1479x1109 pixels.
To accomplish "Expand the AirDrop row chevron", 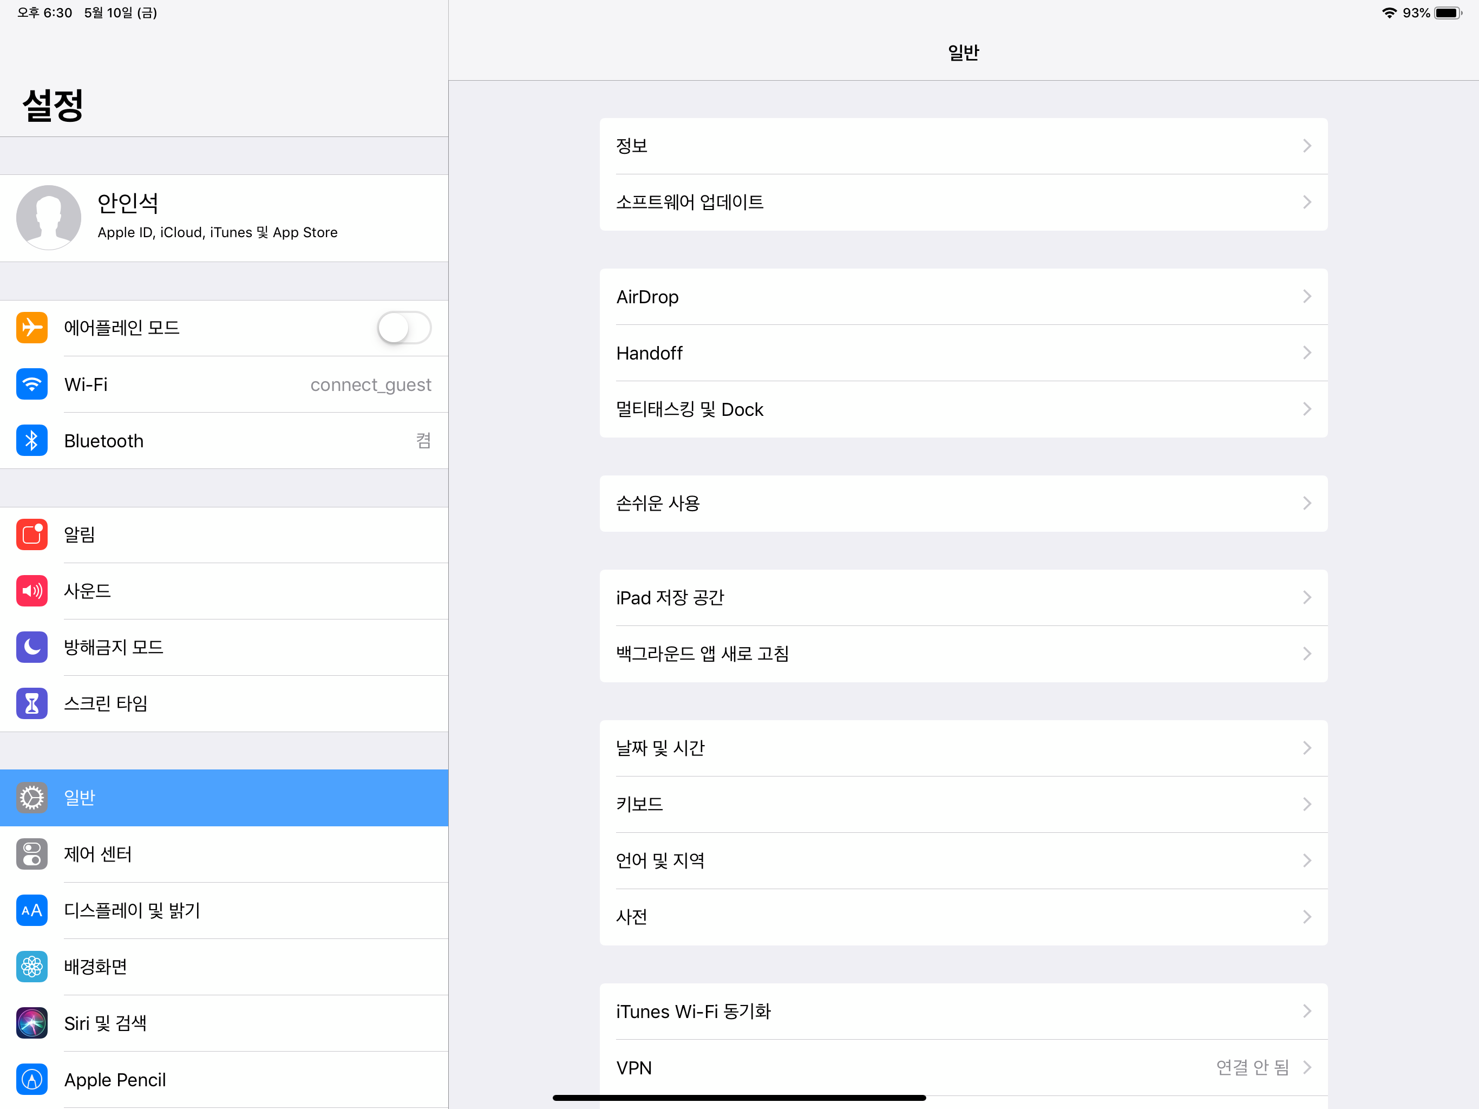I will (1306, 296).
